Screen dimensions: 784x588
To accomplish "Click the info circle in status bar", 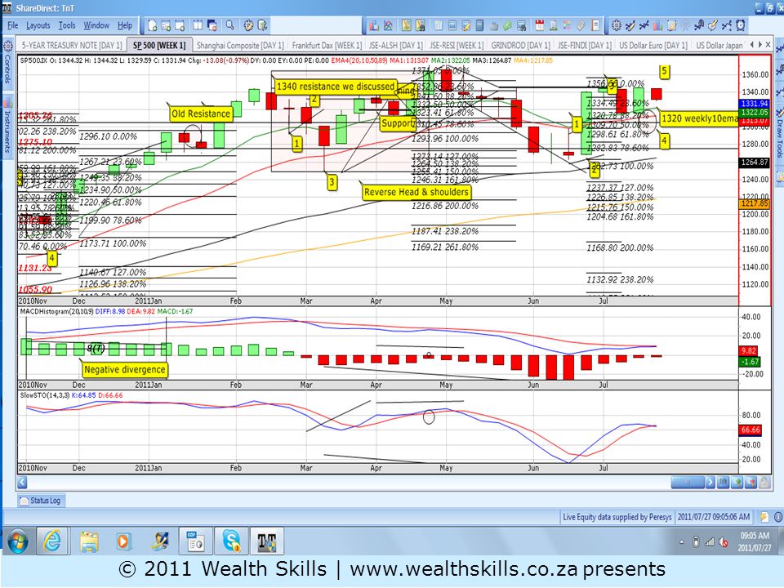I will click(x=778, y=516).
